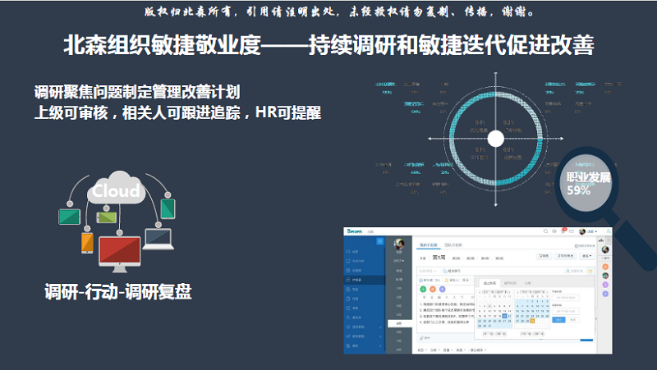Open the 2017 year dropdown in the gray column

[x=398, y=261]
